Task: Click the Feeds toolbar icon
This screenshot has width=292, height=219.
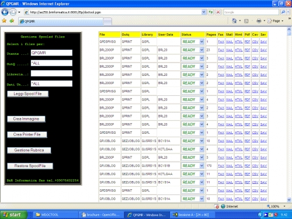Action: [246, 21]
